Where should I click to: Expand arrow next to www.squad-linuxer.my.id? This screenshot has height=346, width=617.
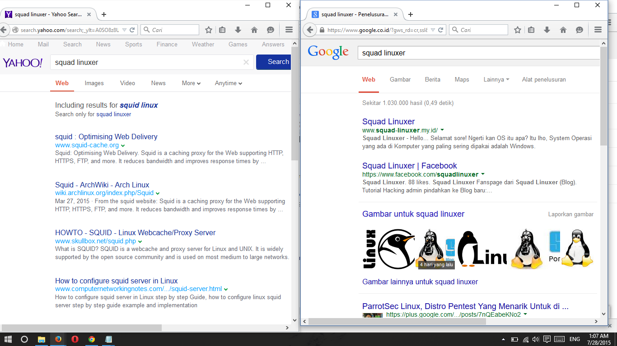click(442, 130)
